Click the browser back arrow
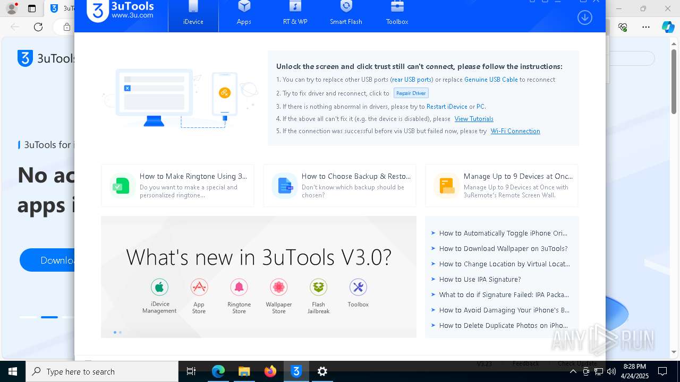This screenshot has width=680, height=382. tap(15, 27)
